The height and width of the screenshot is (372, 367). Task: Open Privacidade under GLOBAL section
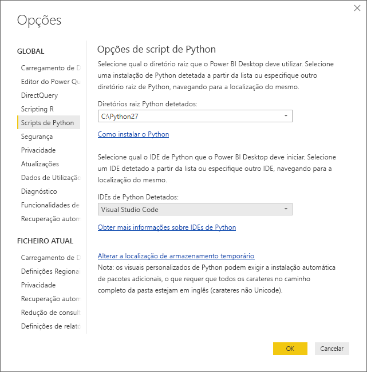click(x=38, y=150)
